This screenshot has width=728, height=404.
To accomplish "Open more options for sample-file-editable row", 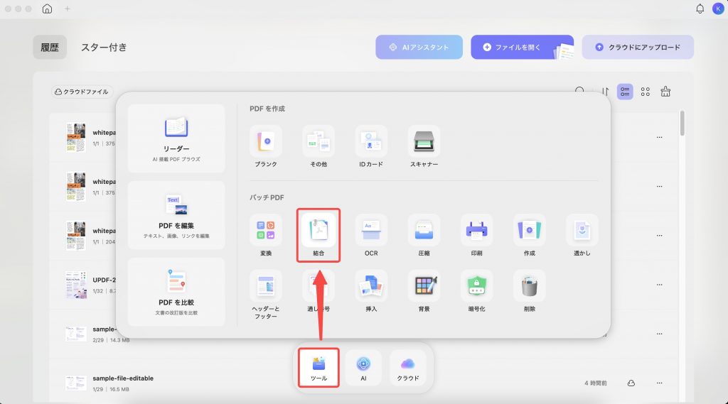I will (x=659, y=383).
